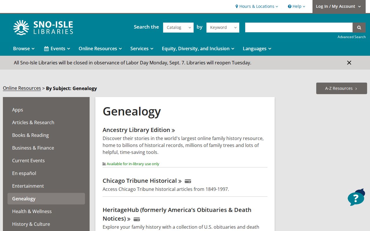
Task: Select Articles & Research in the sidebar
Action: coord(46,122)
